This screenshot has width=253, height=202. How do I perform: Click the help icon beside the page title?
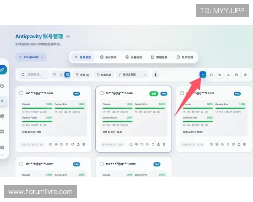pos(68,37)
